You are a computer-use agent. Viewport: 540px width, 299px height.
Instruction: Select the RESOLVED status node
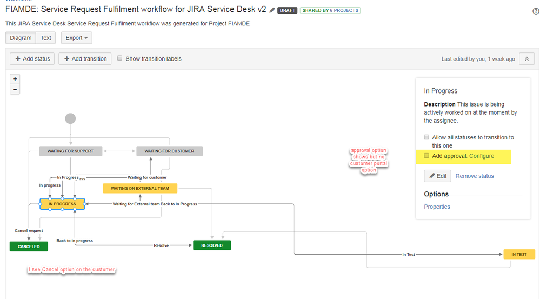pos(212,245)
